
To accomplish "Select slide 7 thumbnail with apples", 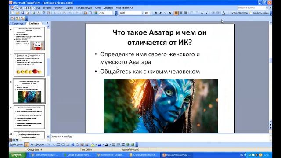I will pos(29,65).
